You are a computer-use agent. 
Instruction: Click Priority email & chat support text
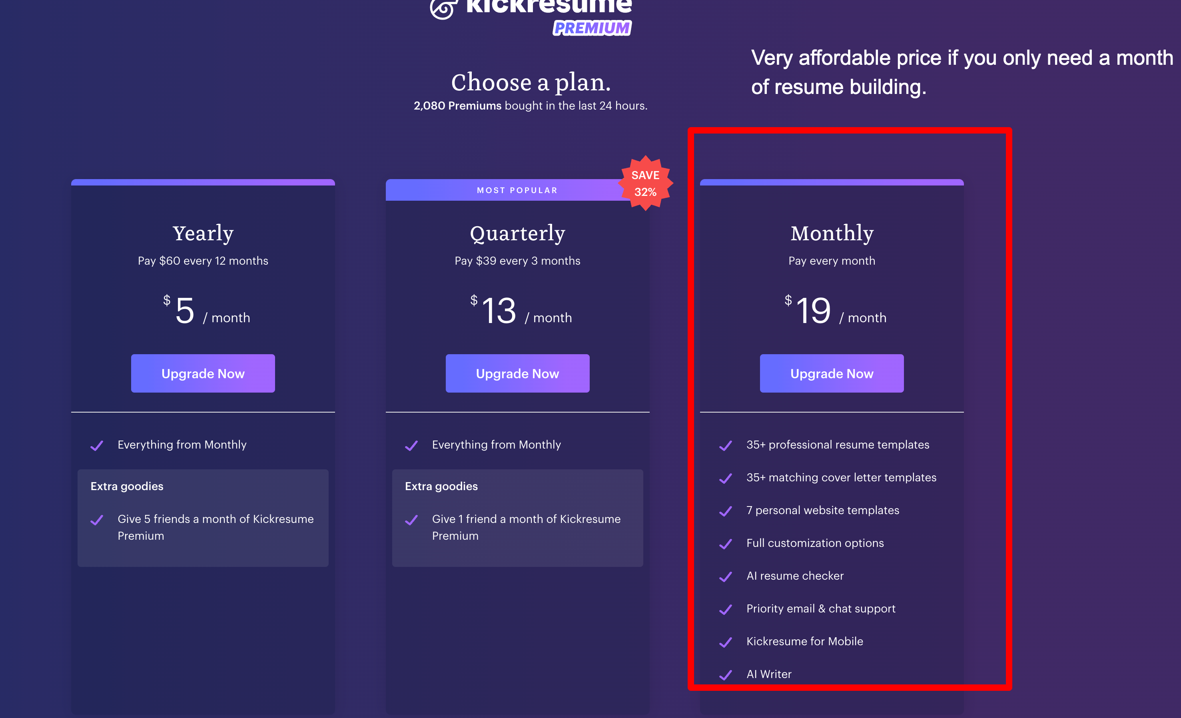820,609
